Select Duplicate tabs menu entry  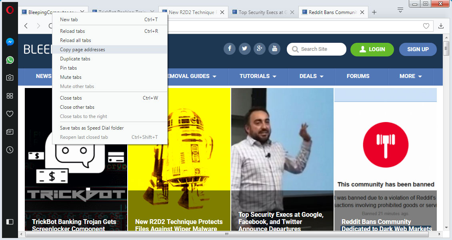click(x=110, y=59)
